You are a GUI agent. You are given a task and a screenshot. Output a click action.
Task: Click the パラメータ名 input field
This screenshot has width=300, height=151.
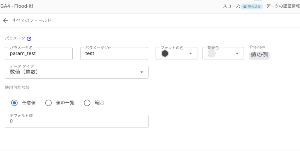(39, 54)
